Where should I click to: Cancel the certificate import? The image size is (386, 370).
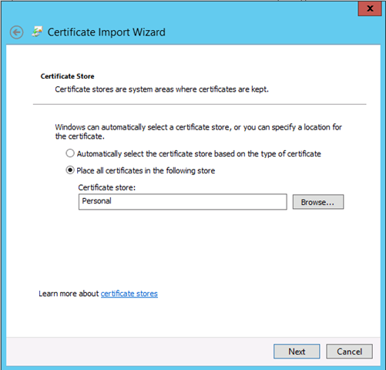point(349,351)
